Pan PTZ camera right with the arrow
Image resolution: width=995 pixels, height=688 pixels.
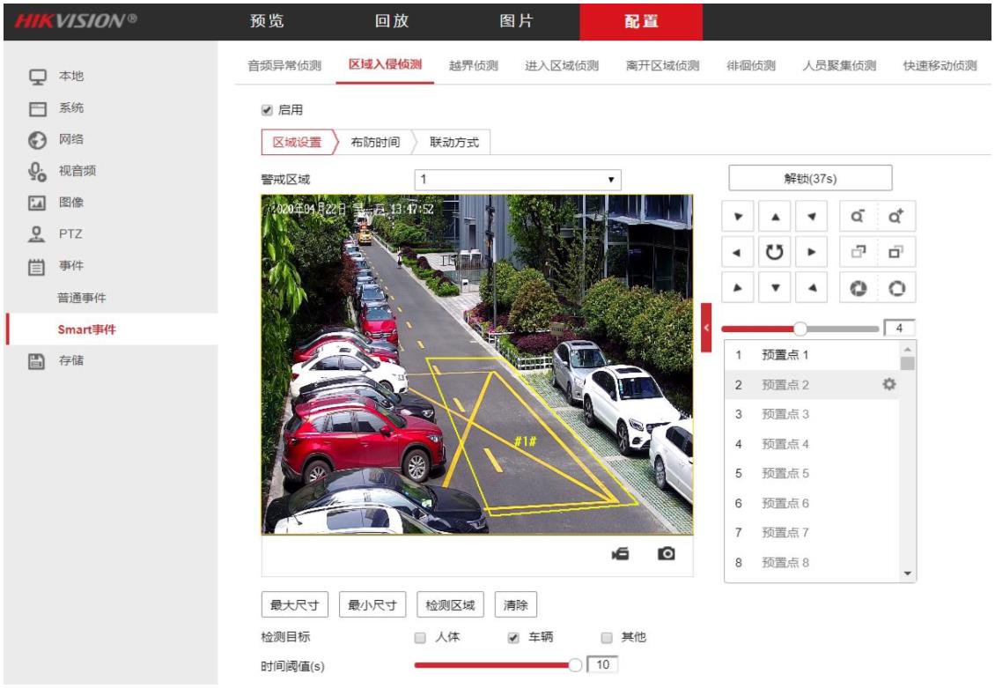coord(812,252)
